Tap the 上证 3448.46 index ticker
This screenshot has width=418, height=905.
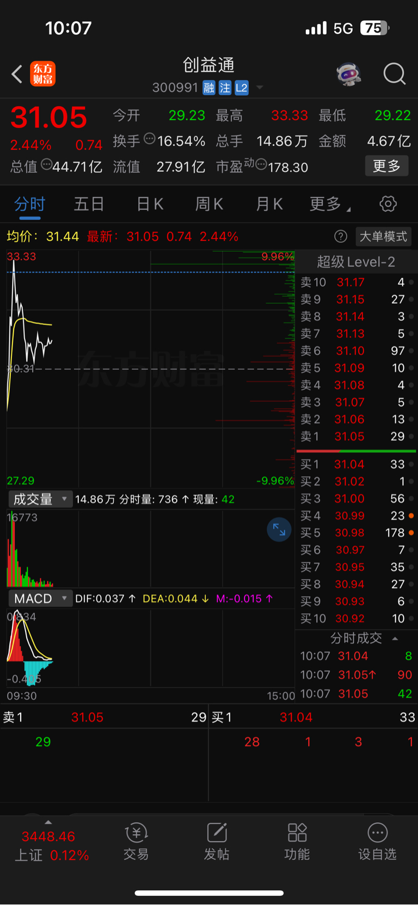click(x=51, y=845)
